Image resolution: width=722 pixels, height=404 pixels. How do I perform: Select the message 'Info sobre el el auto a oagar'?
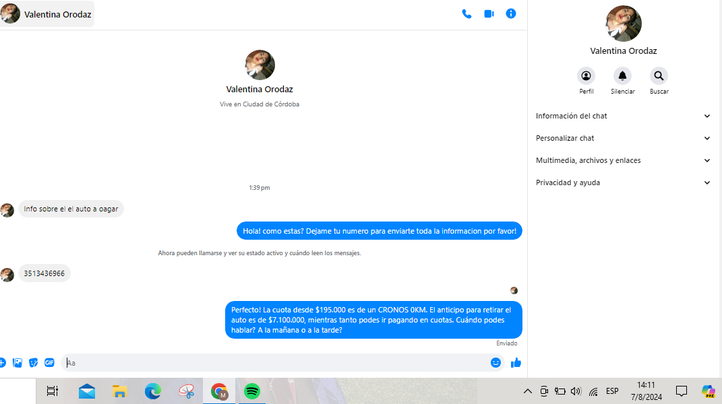pos(71,209)
